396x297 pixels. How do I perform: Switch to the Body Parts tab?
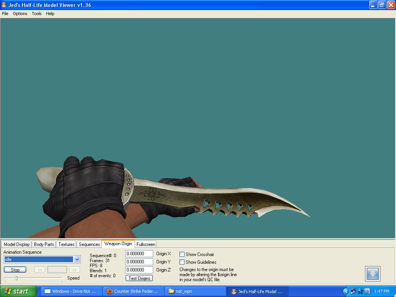(x=44, y=244)
